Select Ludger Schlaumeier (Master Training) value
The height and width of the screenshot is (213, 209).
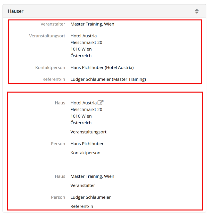tap(108, 79)
